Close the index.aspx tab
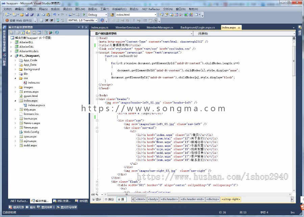 click(239, 28)
